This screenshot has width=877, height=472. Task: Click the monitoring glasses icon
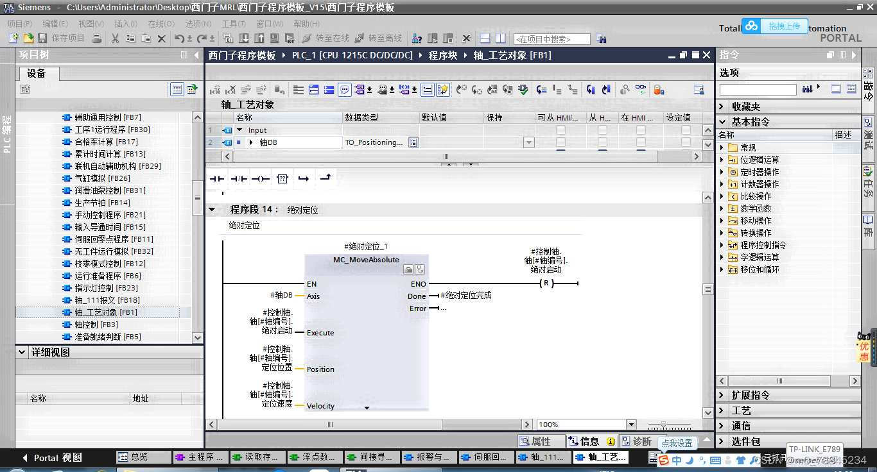(x=641, y=90)
